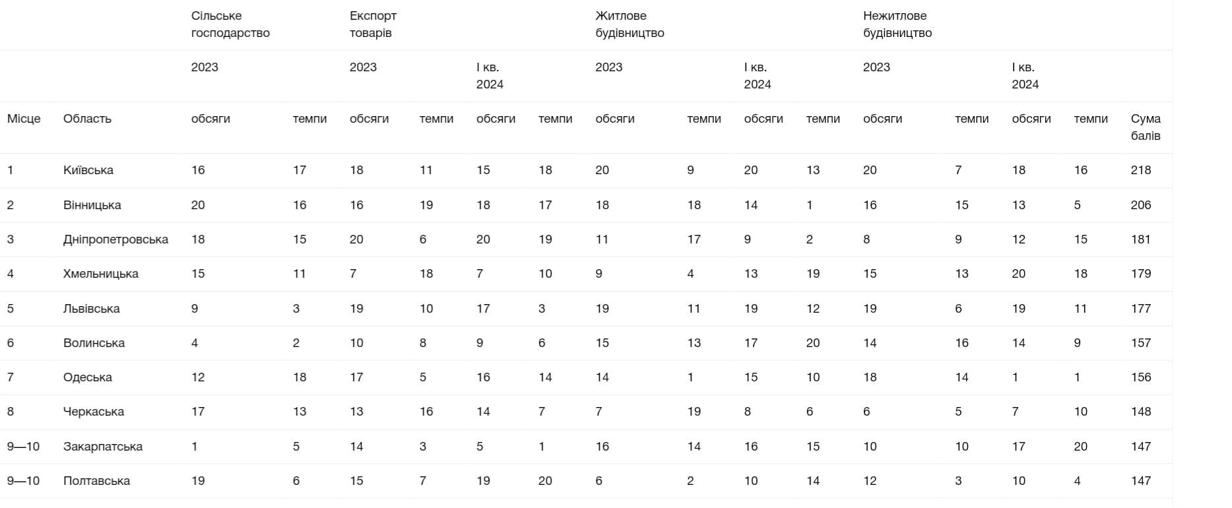This screenshot has height=508, width=1232.
Task: Click the Полтавська region cell
Action: click(x=96, y=481)
